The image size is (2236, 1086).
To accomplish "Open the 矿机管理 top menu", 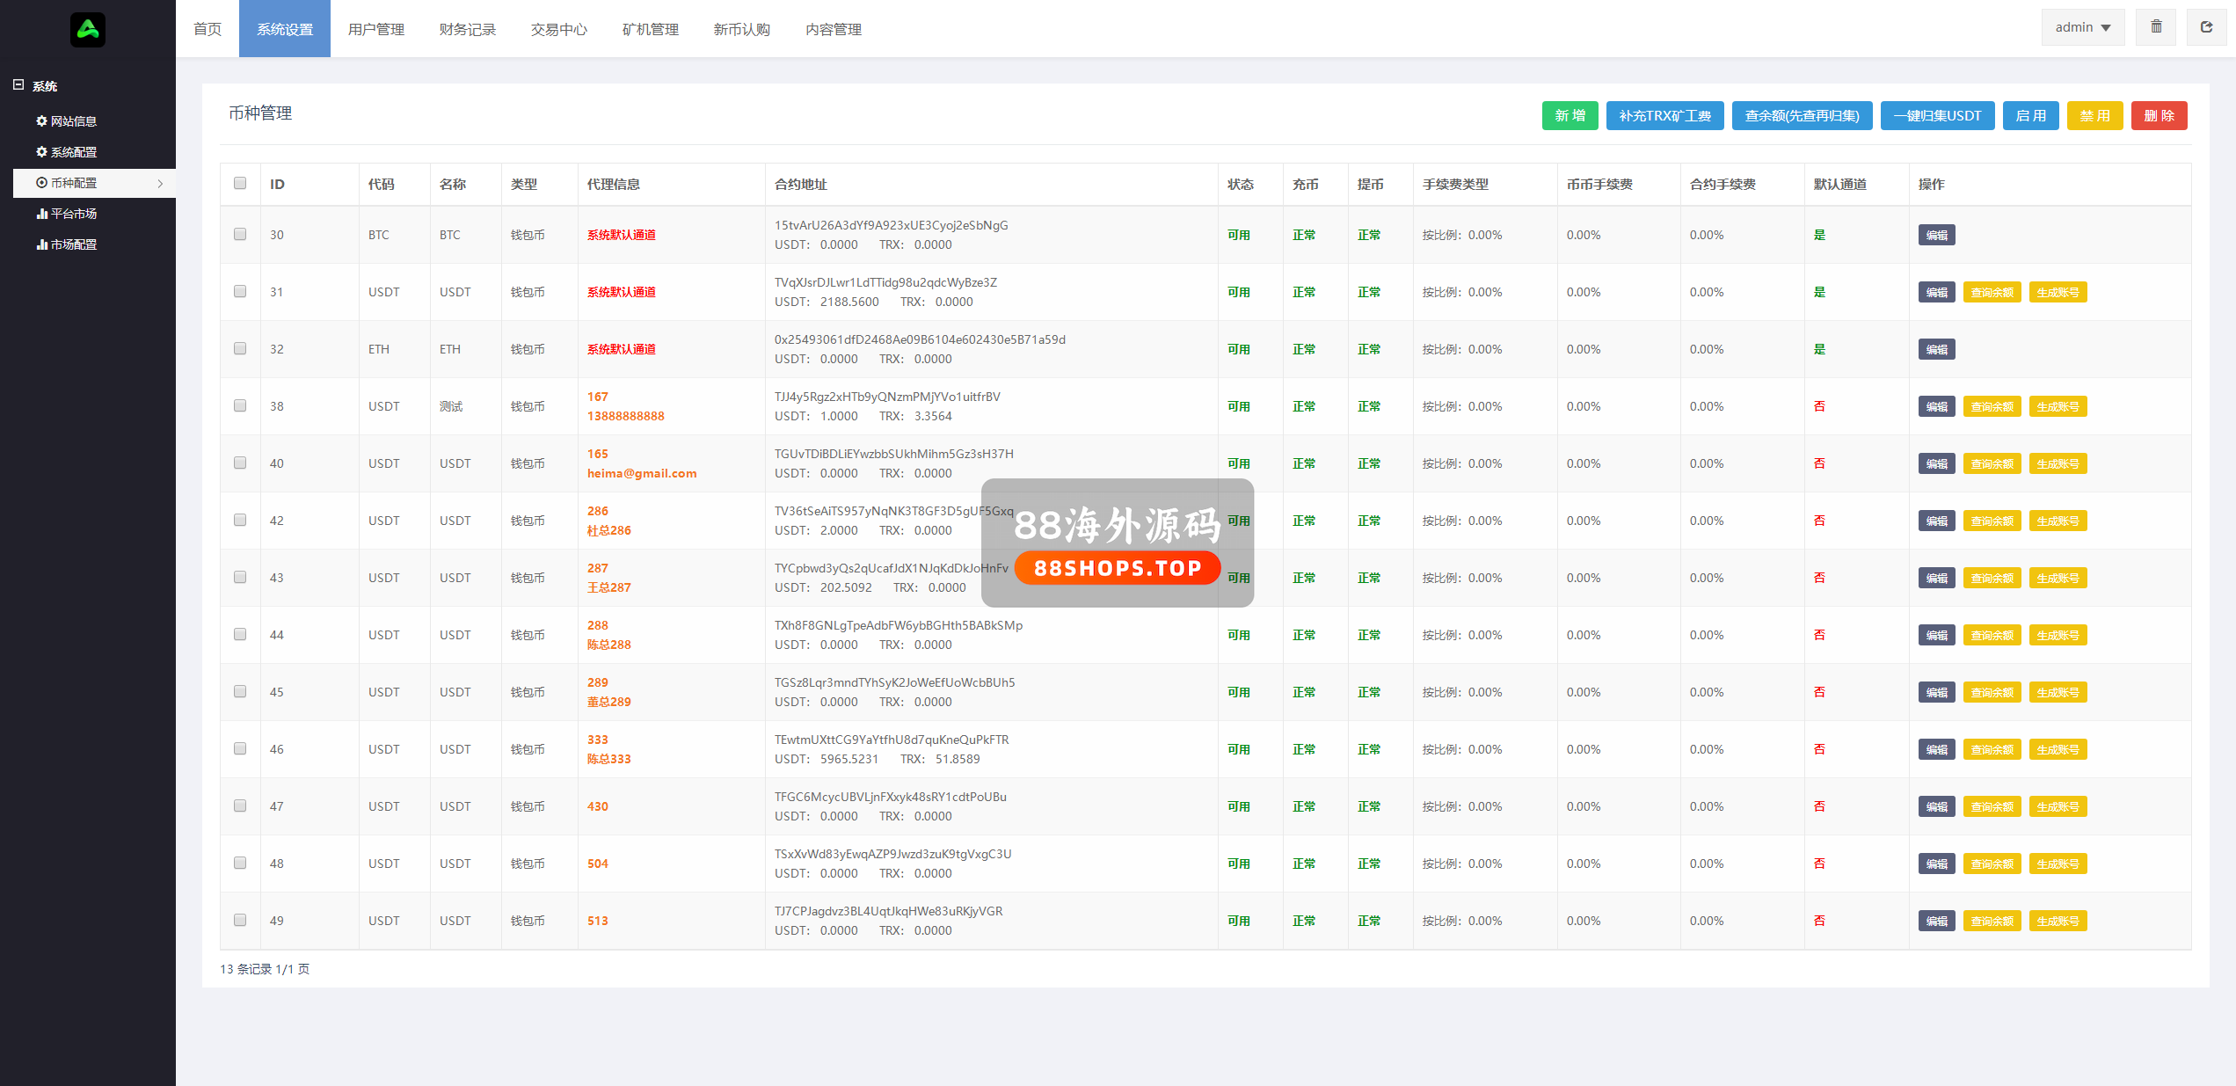I will pos(650,29).
